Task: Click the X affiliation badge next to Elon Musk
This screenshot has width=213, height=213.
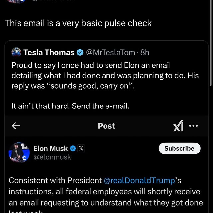Action: coord(81,148)
